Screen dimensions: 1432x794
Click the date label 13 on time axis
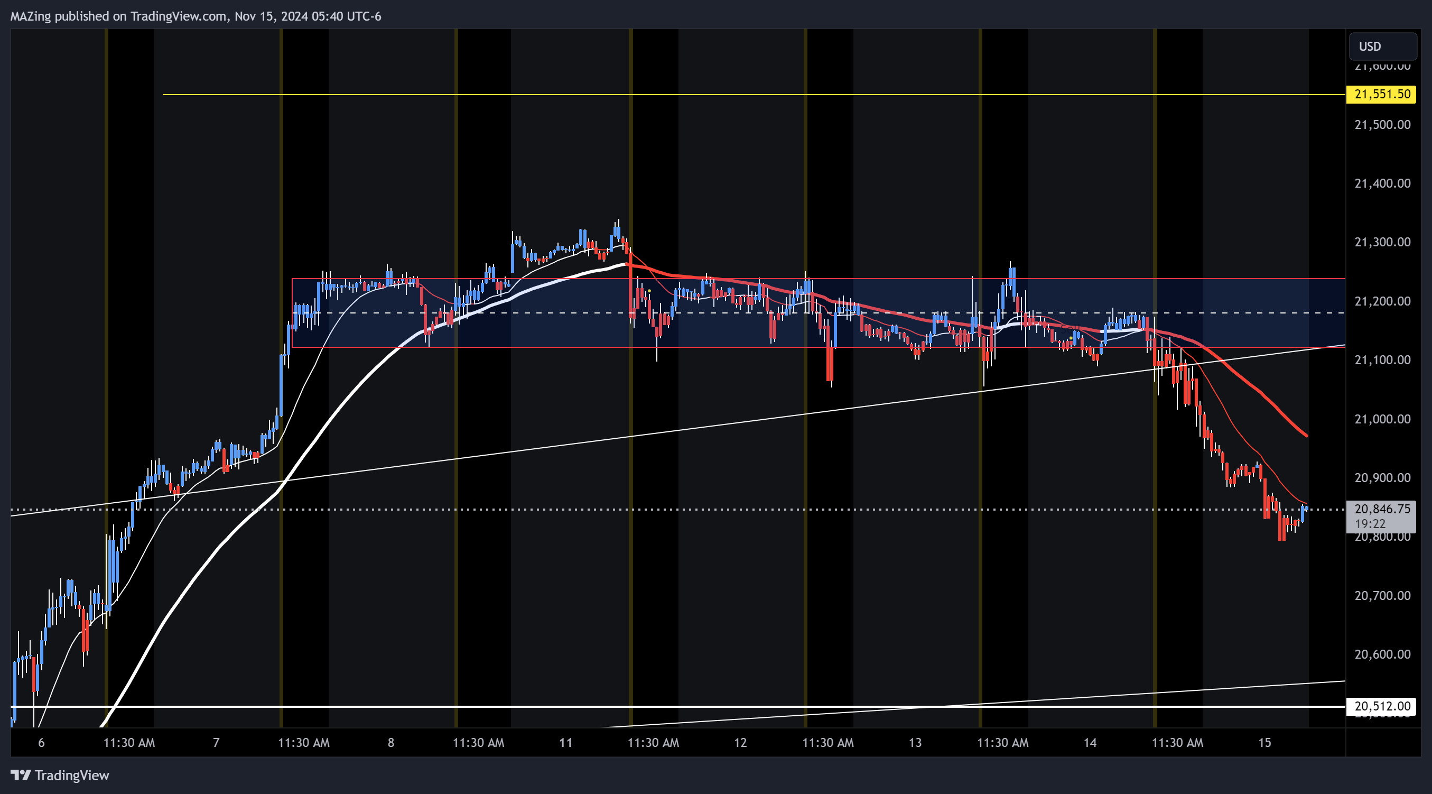(915, 742)
